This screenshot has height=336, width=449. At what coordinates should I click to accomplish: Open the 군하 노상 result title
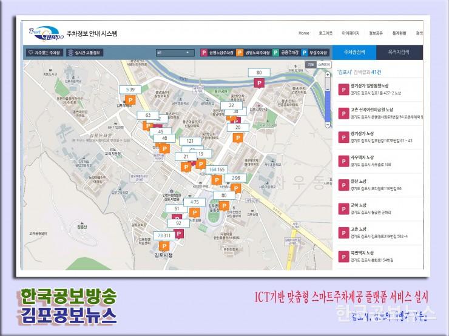click(359, 205)
